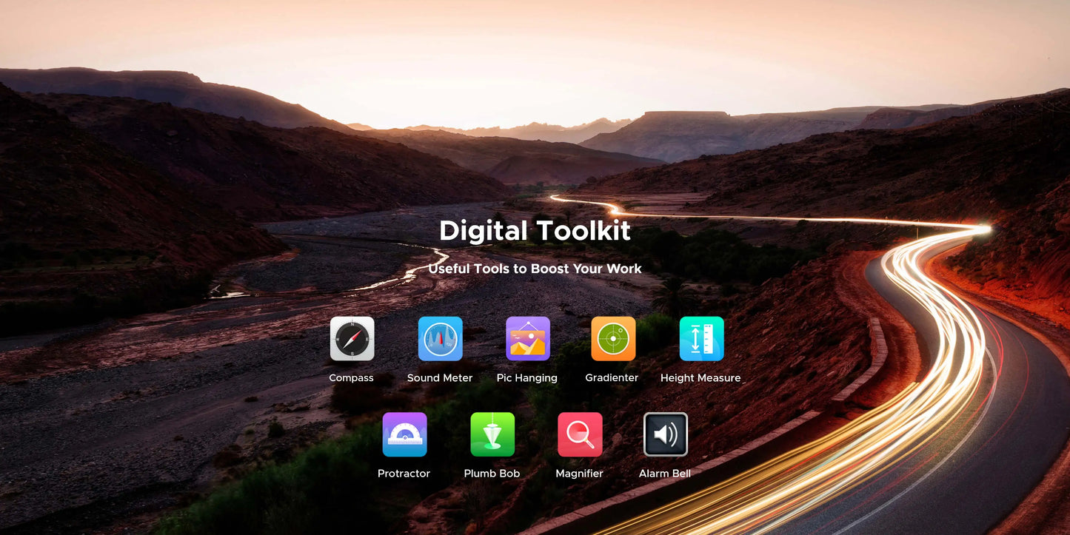Open the orange Gradienter icon
Viewport: 1070px width, 535px height.
pos(613,339)
